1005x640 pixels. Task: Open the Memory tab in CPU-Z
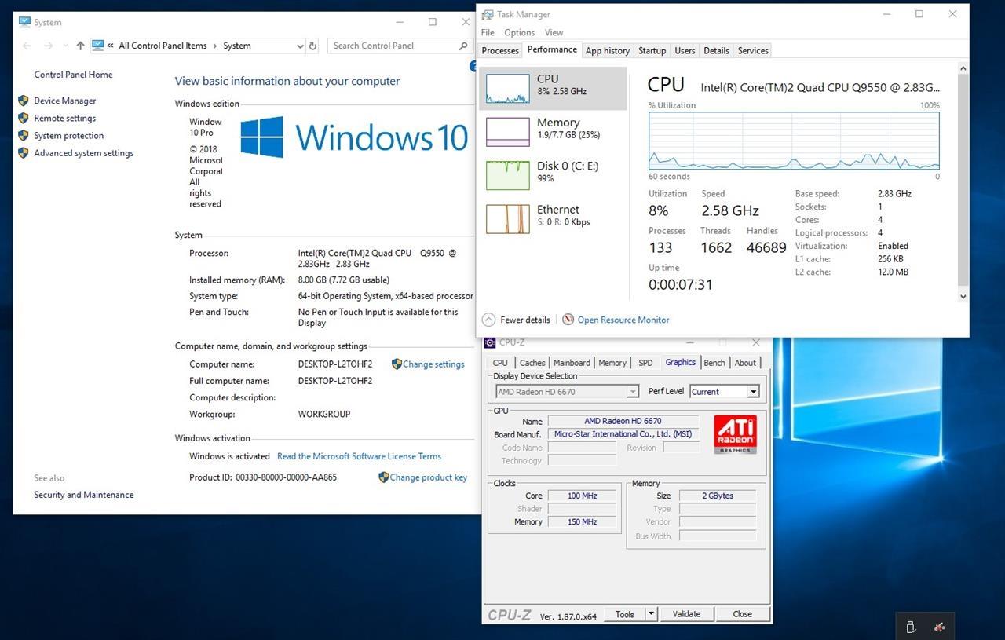pyautogui.click(x=612, y=363)
